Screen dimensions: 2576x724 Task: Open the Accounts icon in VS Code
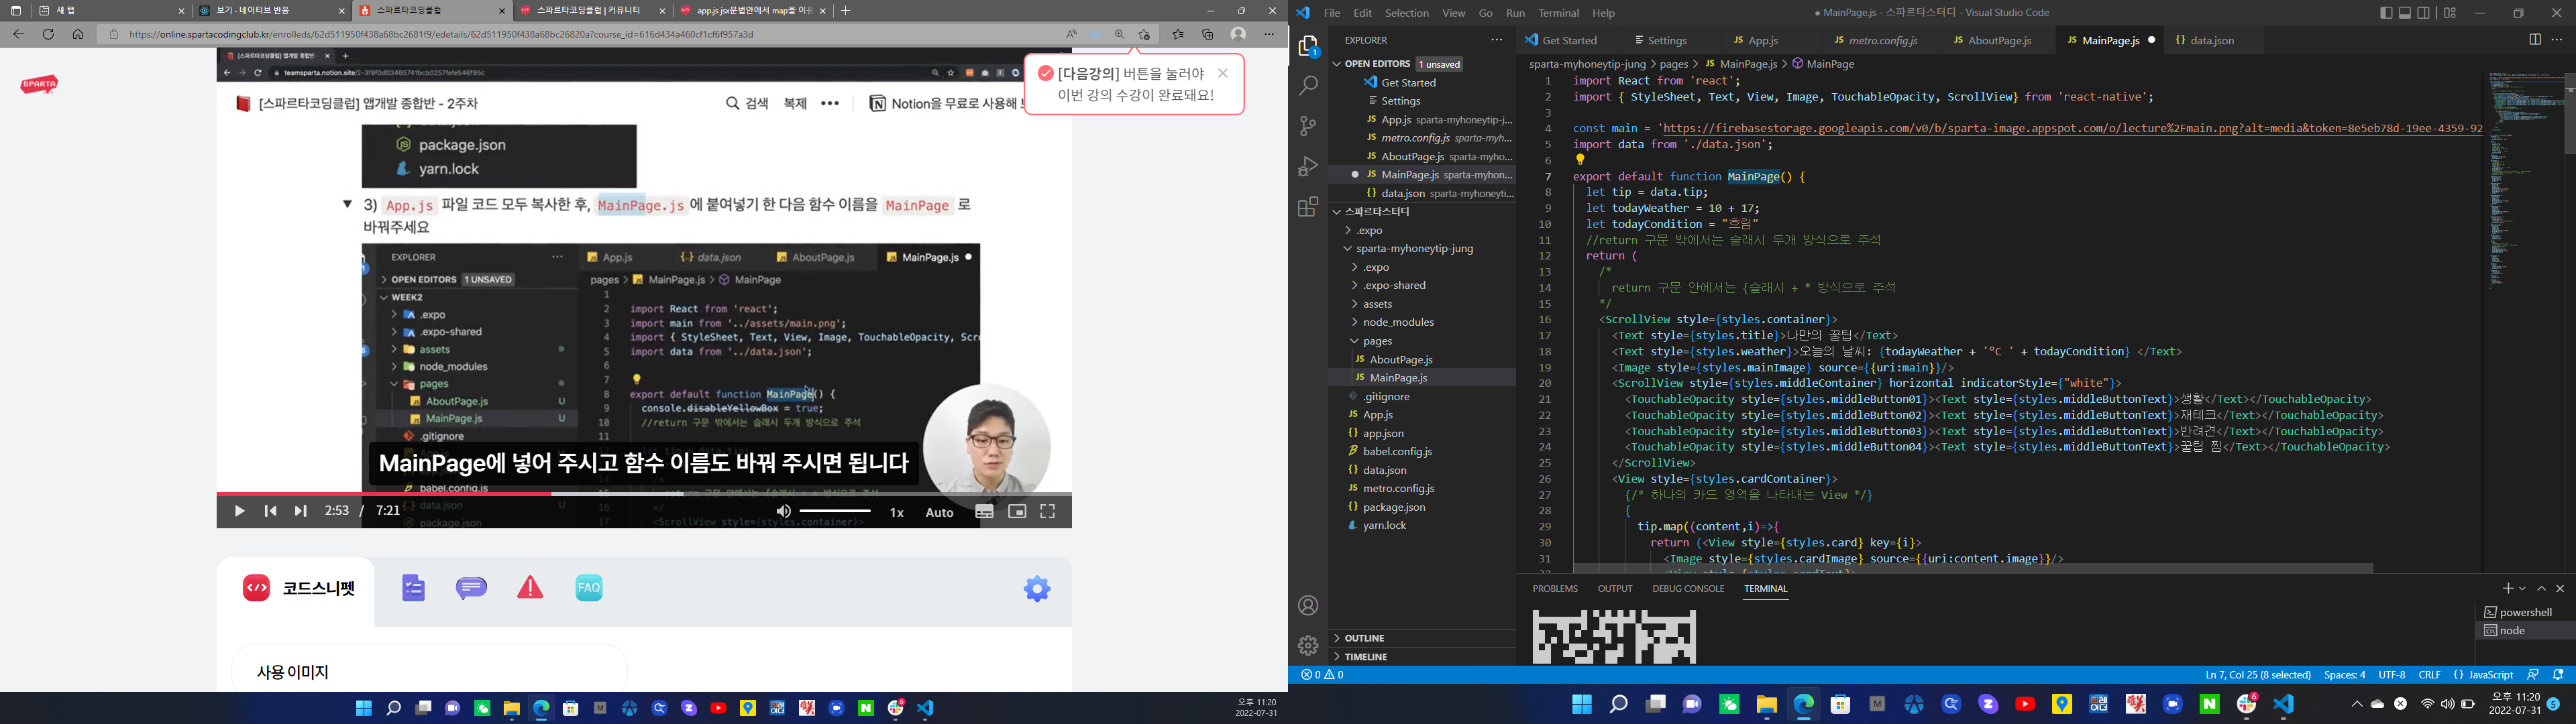[1308, 606]
